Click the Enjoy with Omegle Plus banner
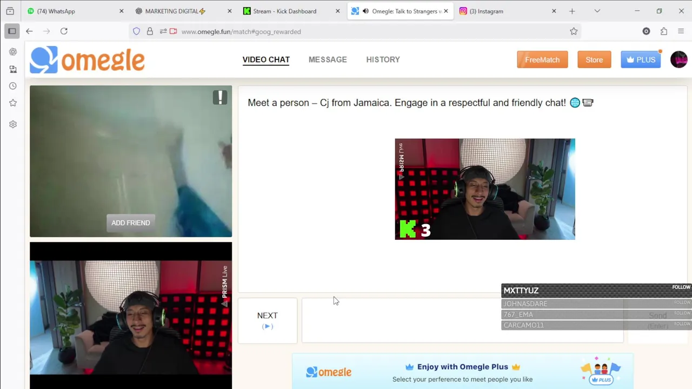This screenshot has width=692, height=389. coord(463,371)
